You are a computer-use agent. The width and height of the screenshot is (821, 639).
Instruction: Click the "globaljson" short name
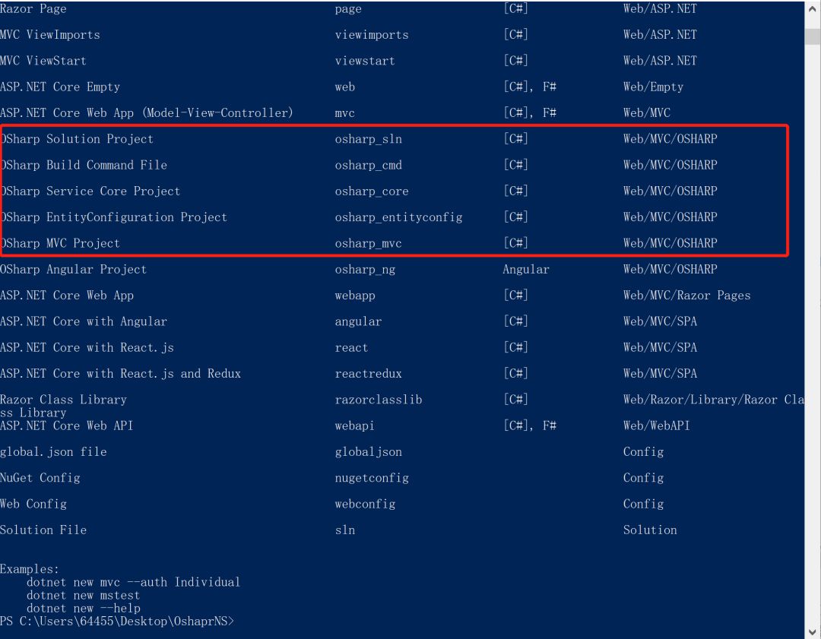368,452
